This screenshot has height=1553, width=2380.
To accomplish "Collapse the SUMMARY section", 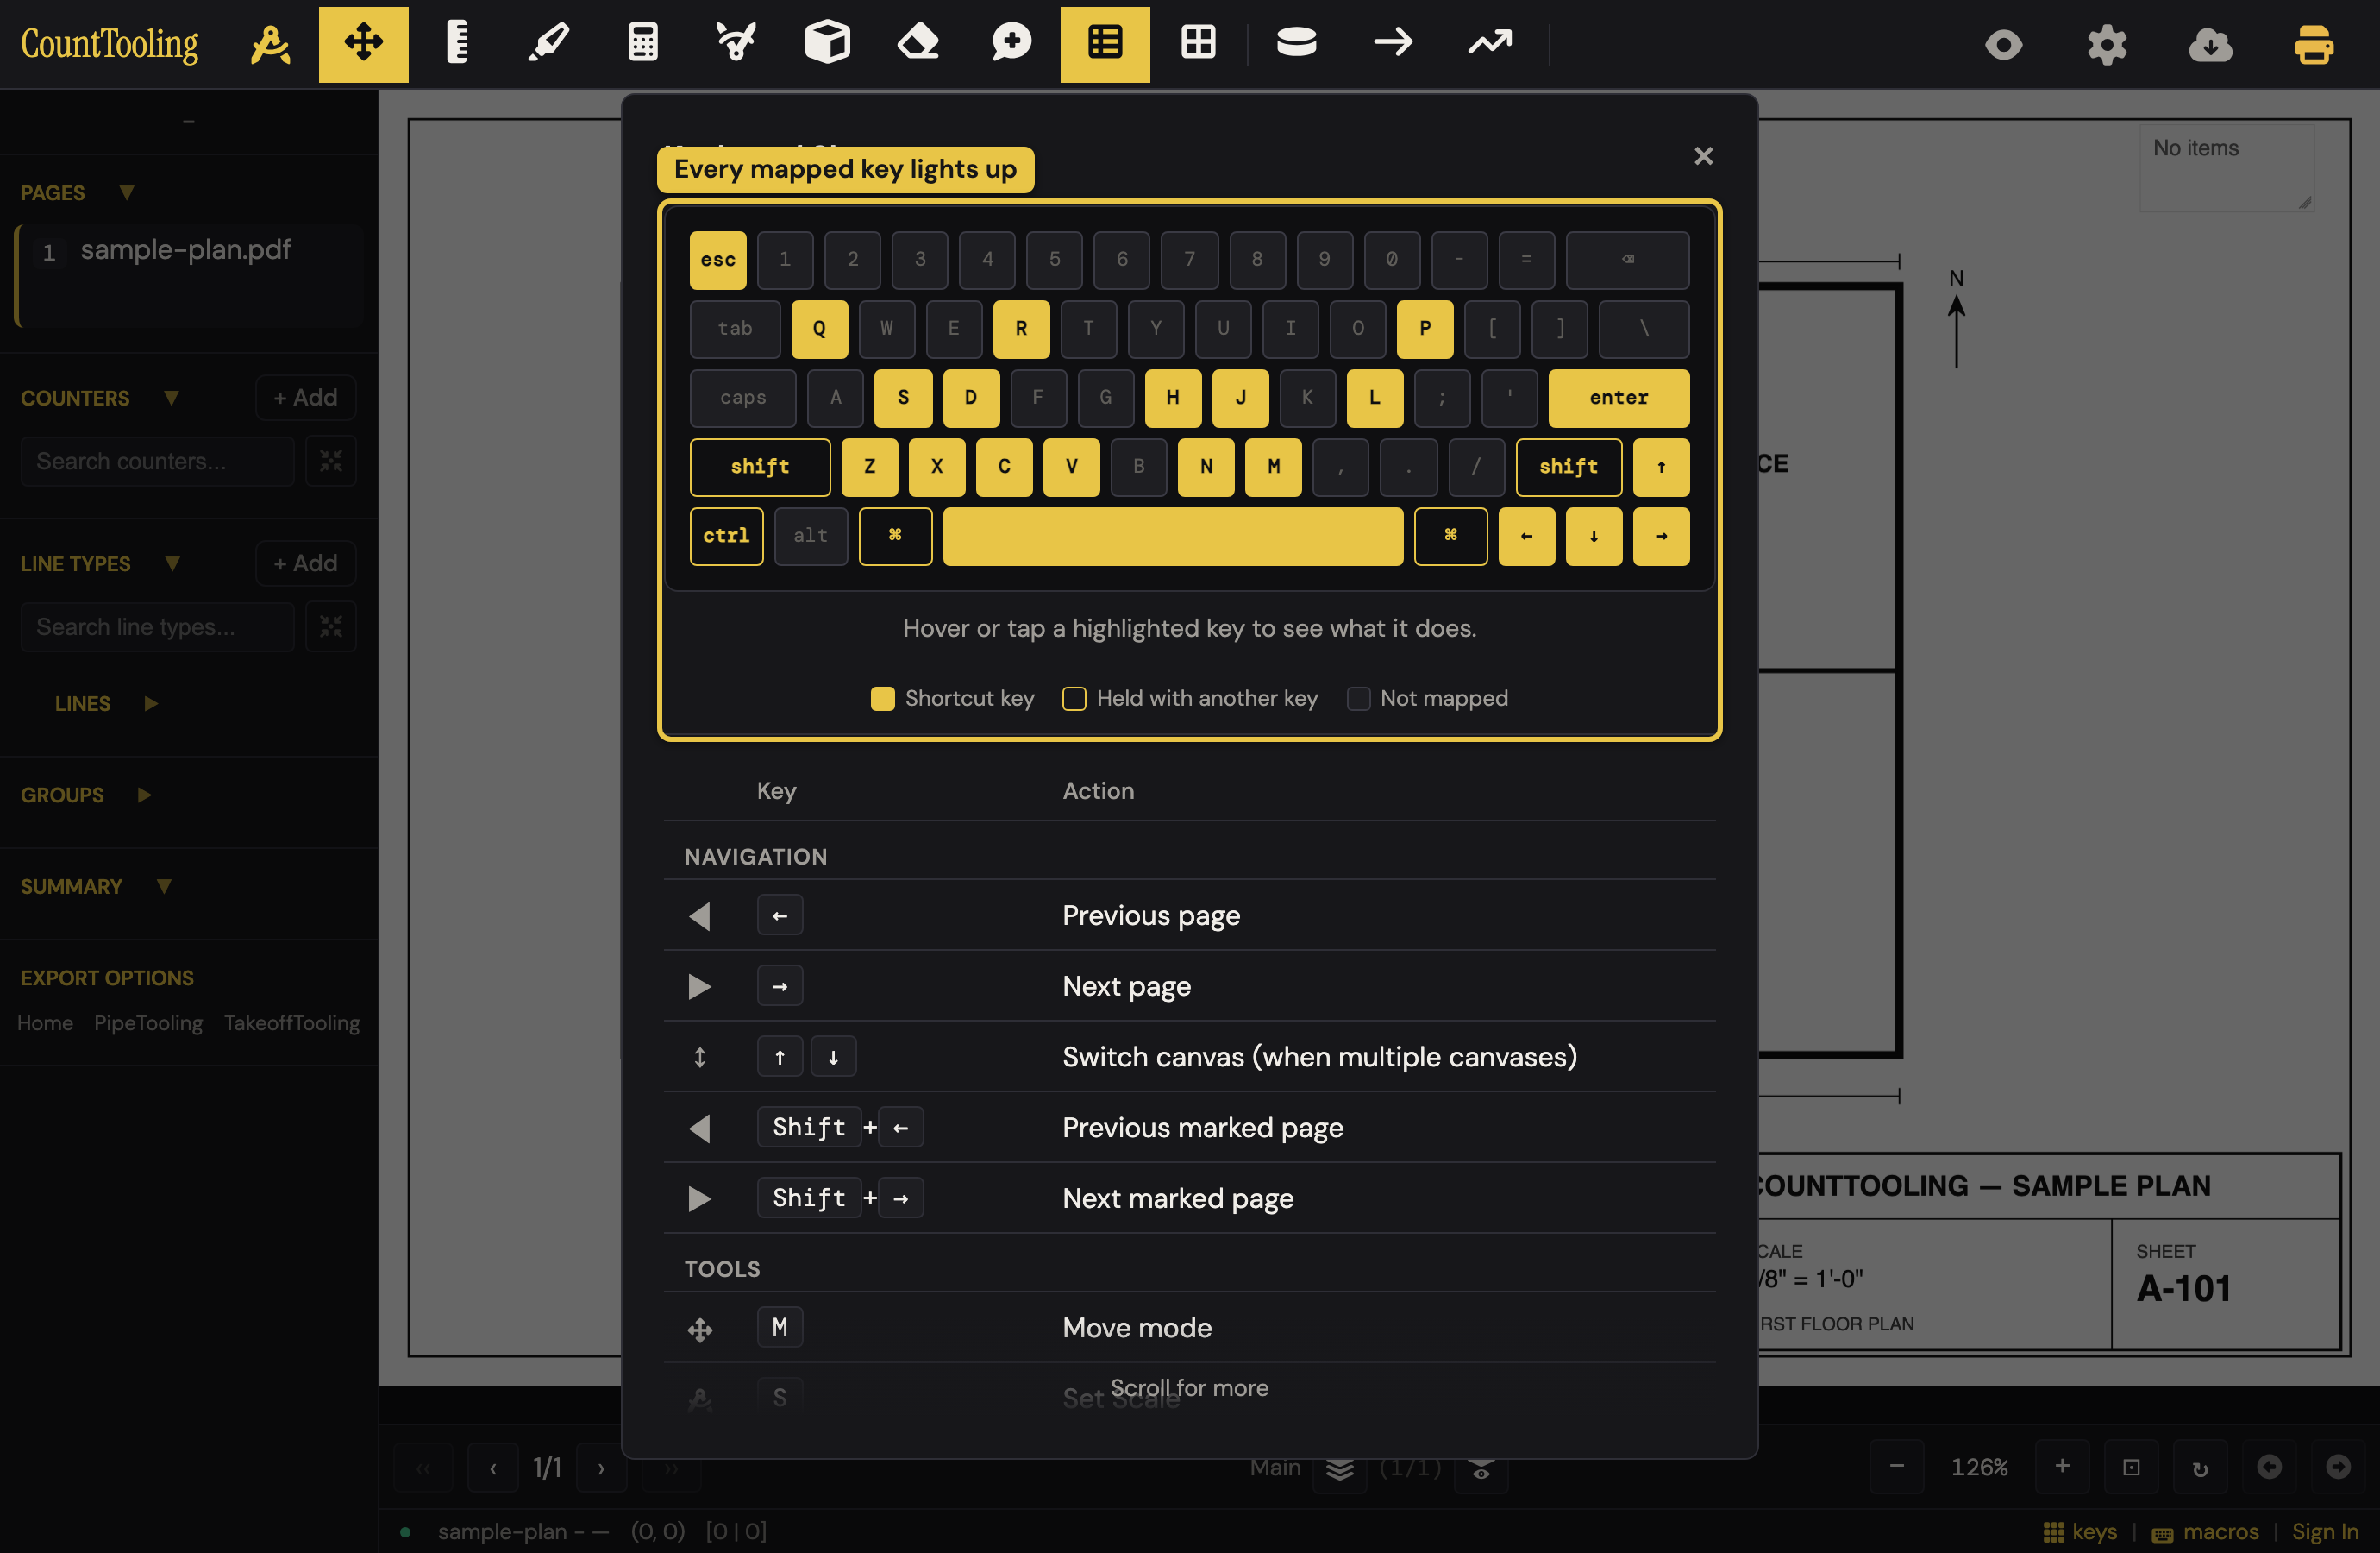I will (164, 885).
